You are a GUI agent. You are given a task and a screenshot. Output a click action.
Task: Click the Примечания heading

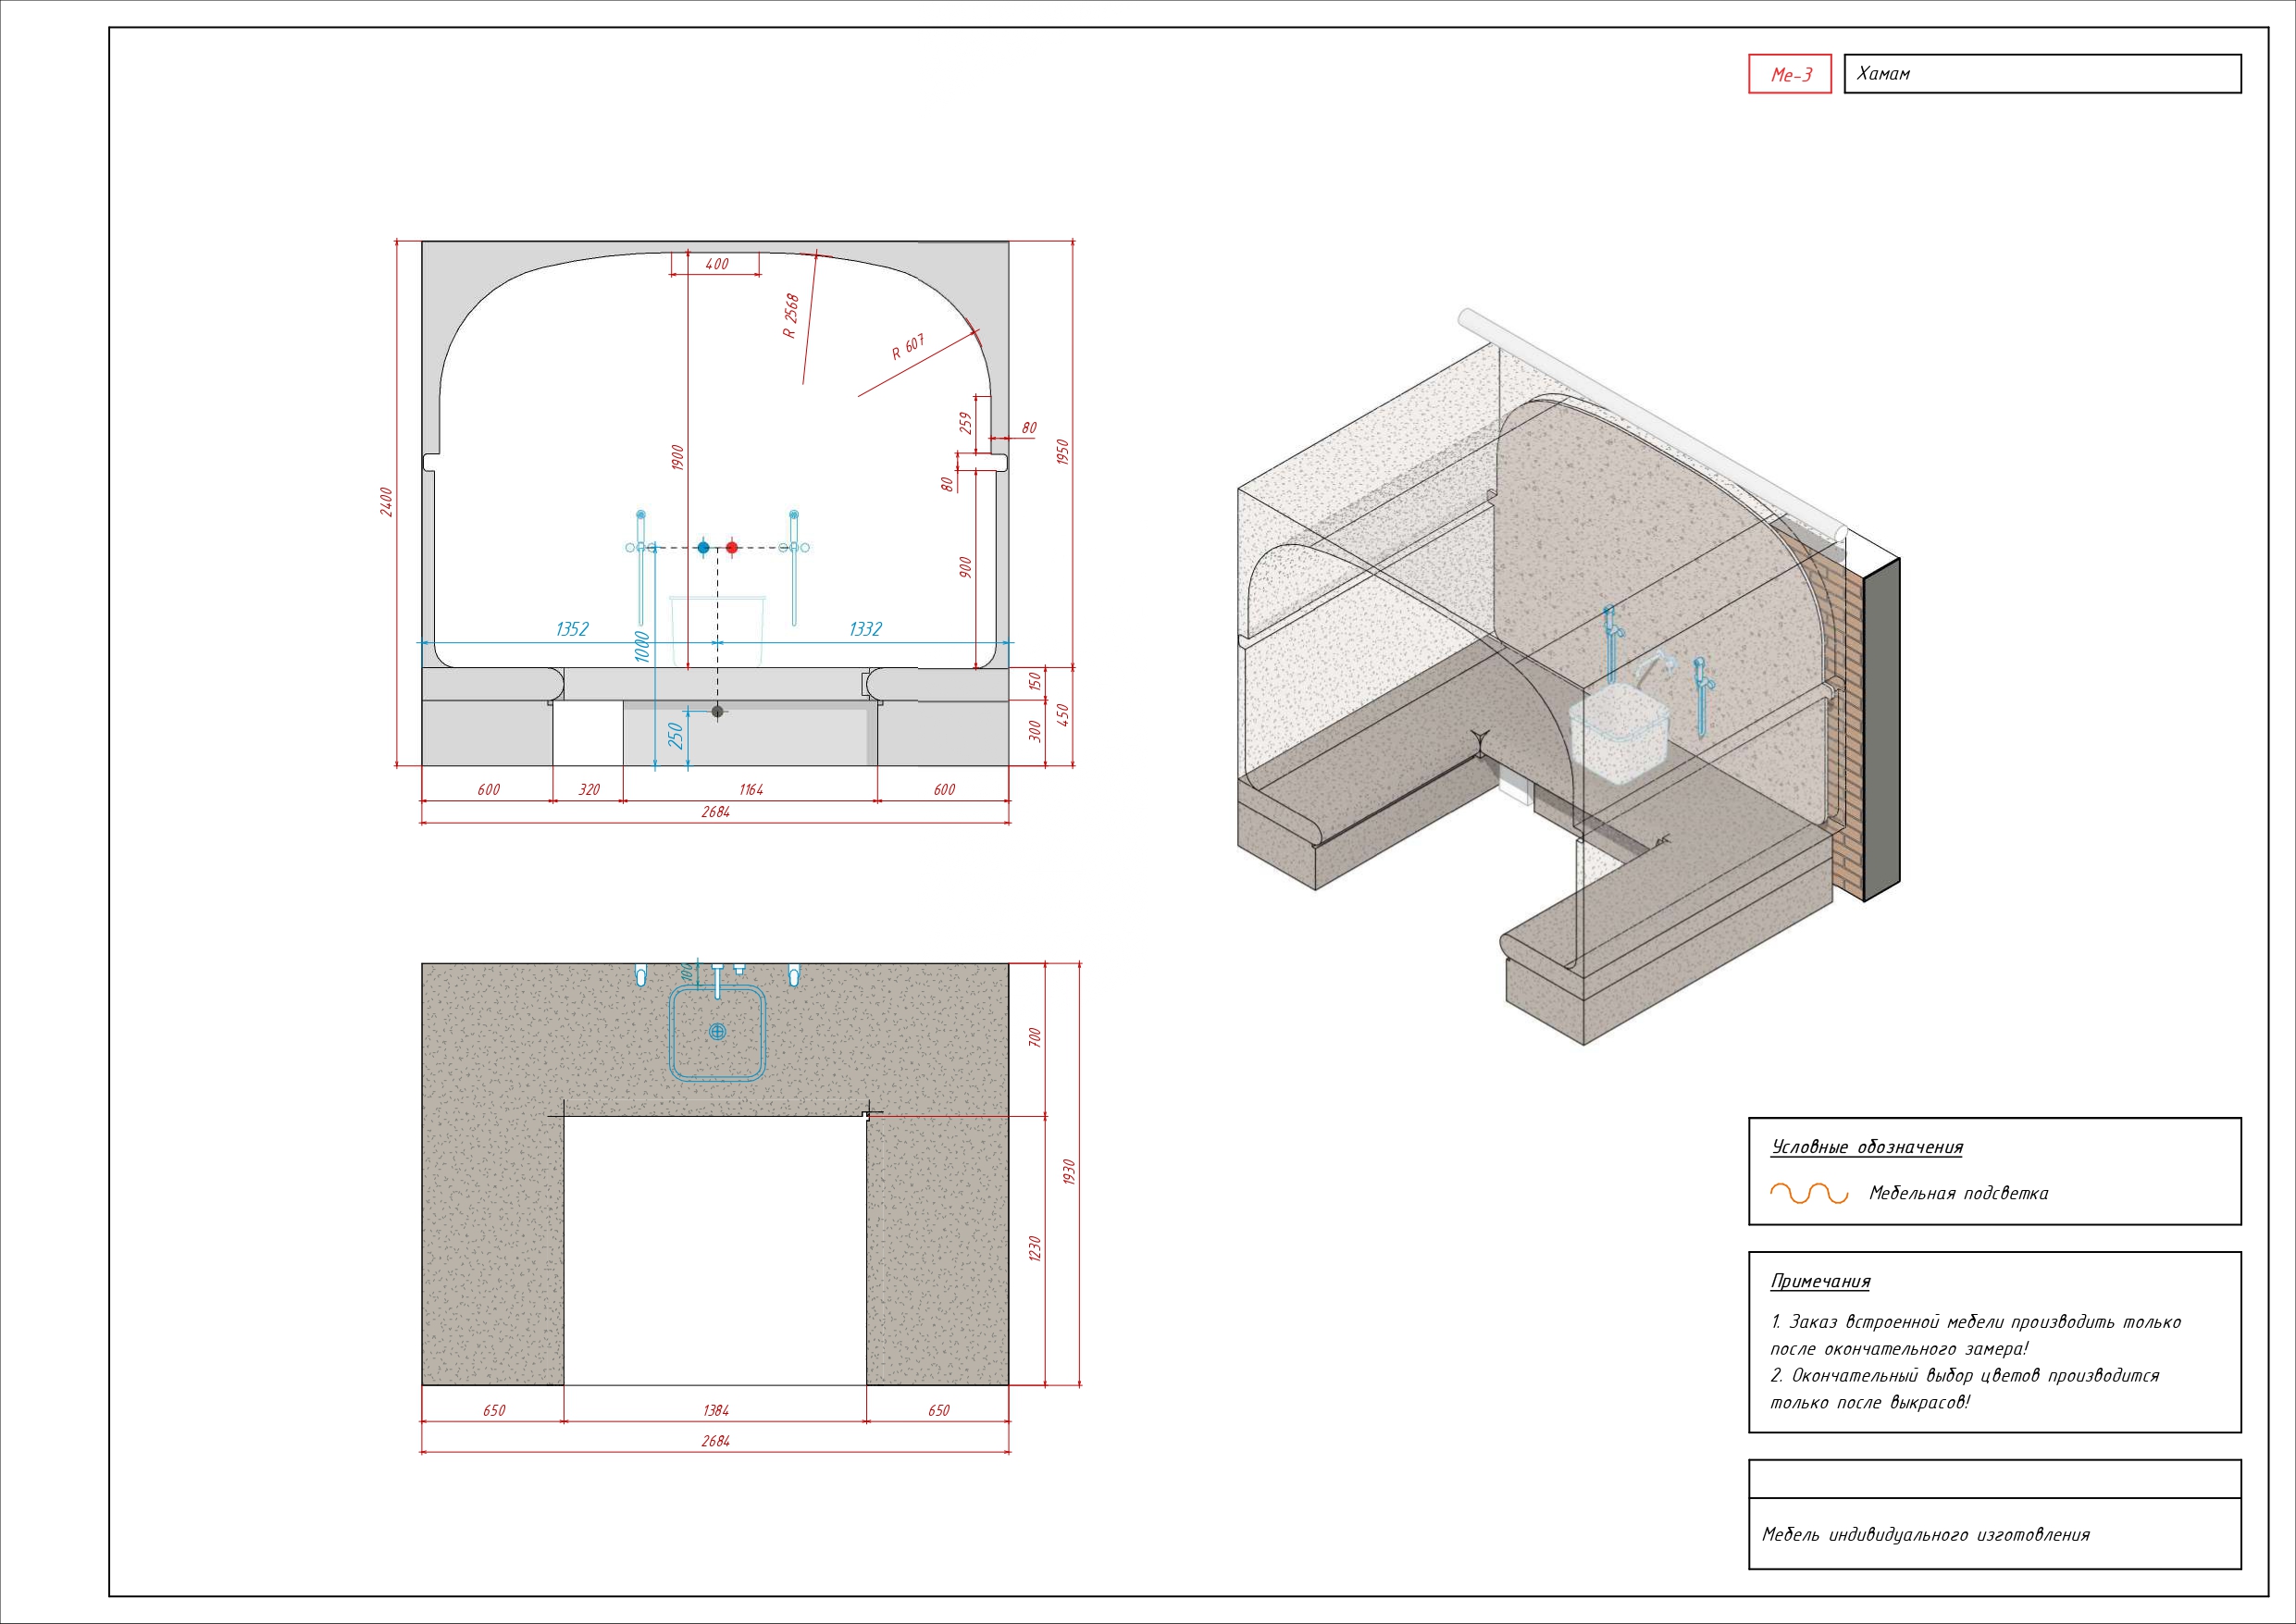point(1820,1281)
